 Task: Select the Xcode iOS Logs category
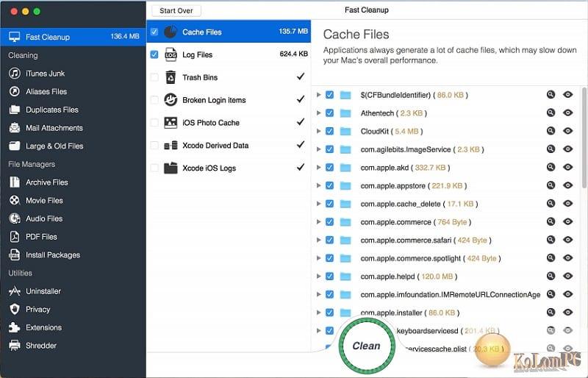click(229, 168)
